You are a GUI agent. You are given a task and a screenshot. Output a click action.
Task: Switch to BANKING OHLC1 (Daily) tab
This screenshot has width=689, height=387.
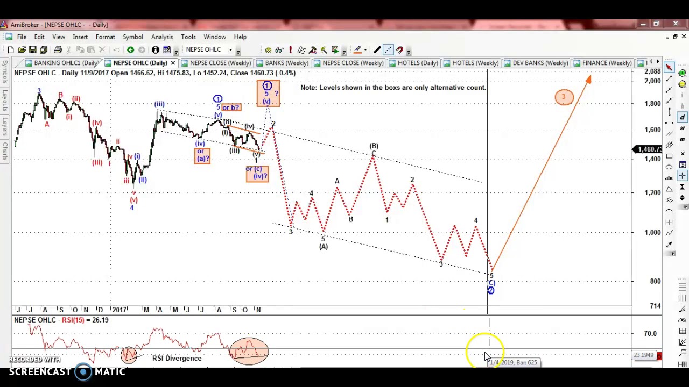(62, 63)
